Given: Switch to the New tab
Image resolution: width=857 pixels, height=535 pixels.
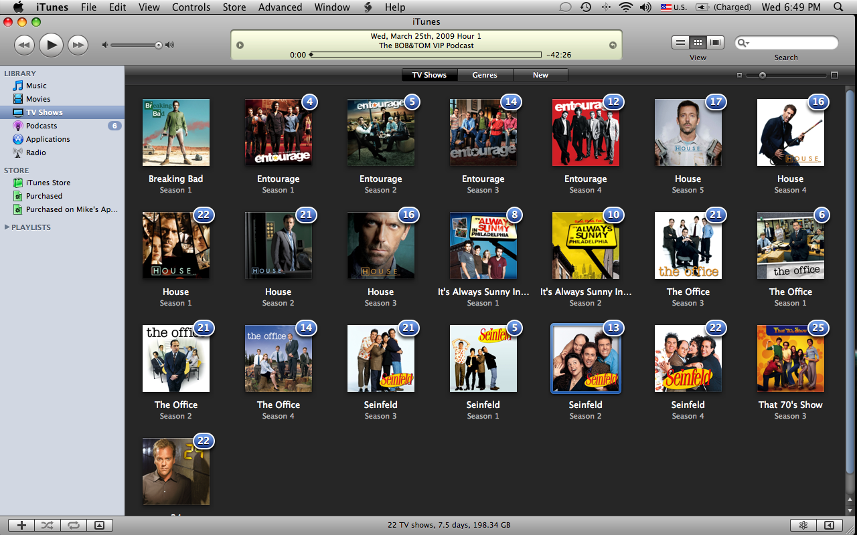Looking at the screenshot, I should coord(540,75).
